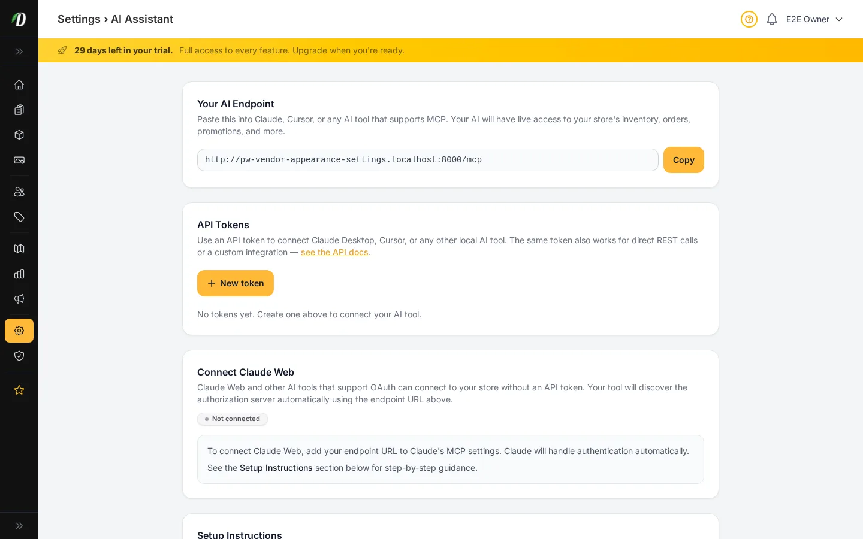The height and width of the screenshot is (539, 863).
Task: Open the customers people sidebar icon
Action: [x=19, y=192]
